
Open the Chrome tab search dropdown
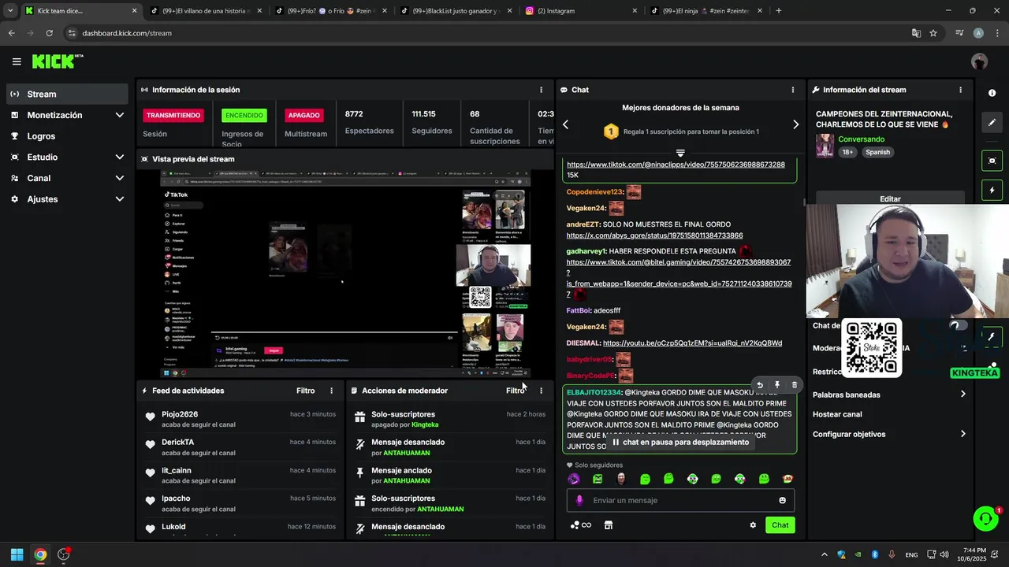pyautogui.click(x=10, y=11)
